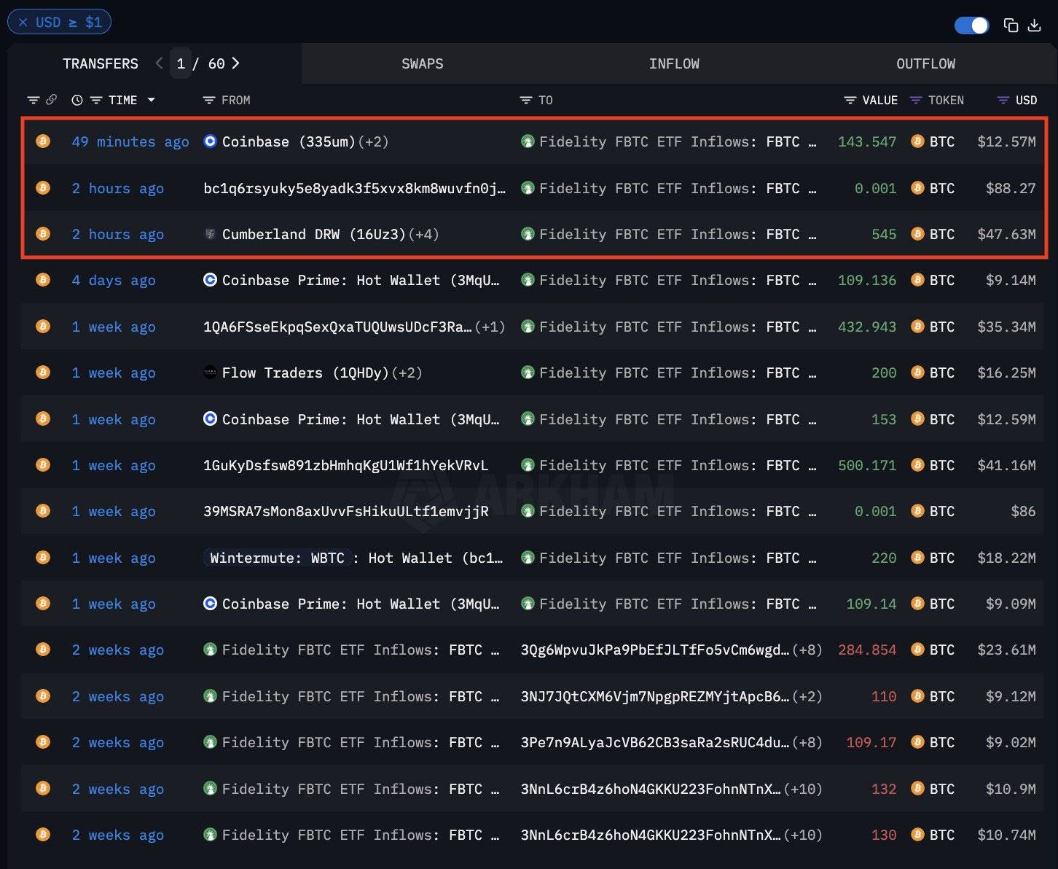Open the OUTFLOW tab

(x=925, y=63)
